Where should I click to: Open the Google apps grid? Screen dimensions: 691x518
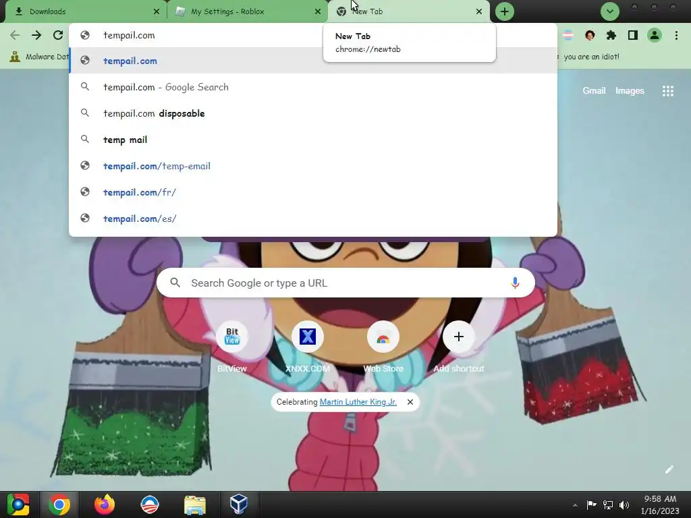pos(667,91)
